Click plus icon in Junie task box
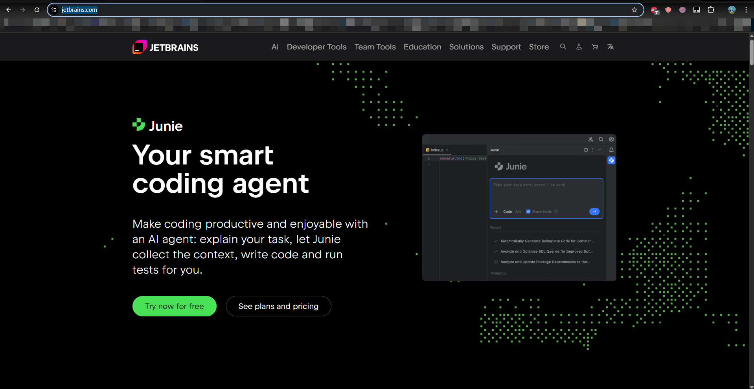The height and width of the screenshot is (389, 754). pos(497,212)
